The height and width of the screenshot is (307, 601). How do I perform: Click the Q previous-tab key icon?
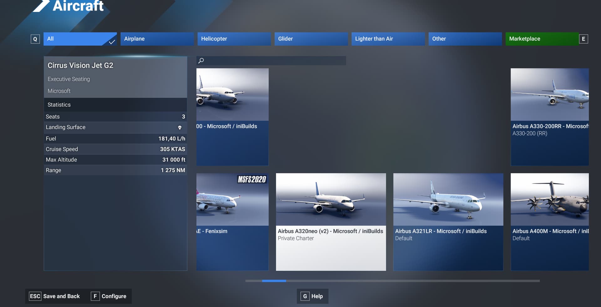pyautogui.click(x=35, y=39)
